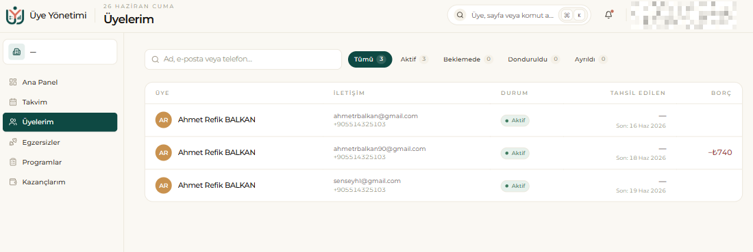
Task: Show Beklemede members filter
Action: (x=468, y=59)
